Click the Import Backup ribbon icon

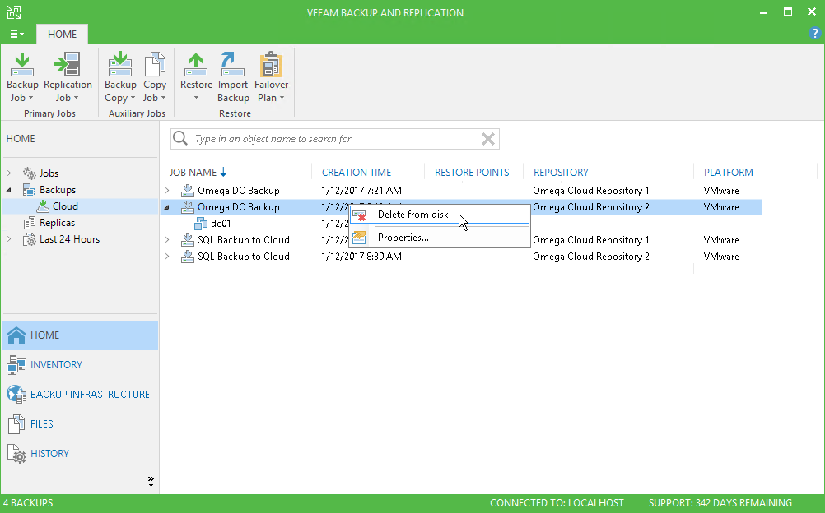tap(232, 65)
